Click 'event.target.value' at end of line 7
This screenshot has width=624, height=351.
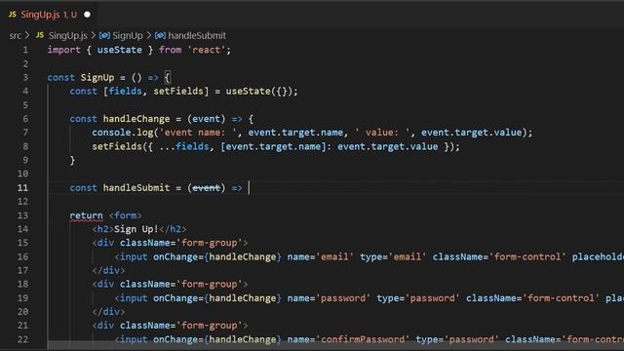point(472,133)
